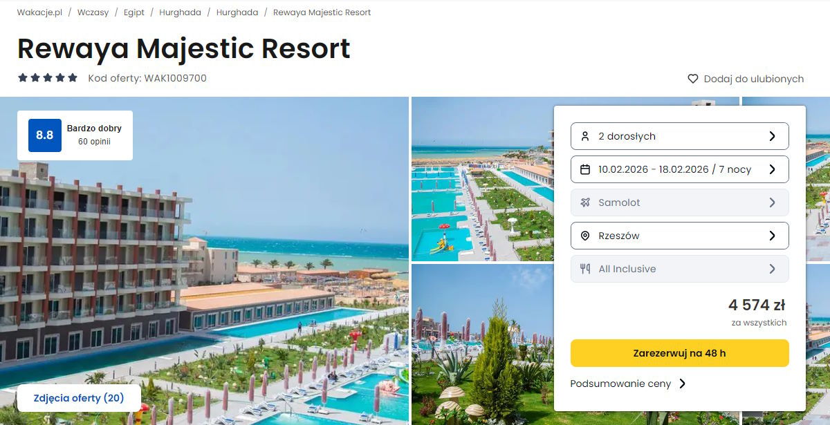Click the calendar icon in the date field

pyautogui.click(x=585, y=169)
